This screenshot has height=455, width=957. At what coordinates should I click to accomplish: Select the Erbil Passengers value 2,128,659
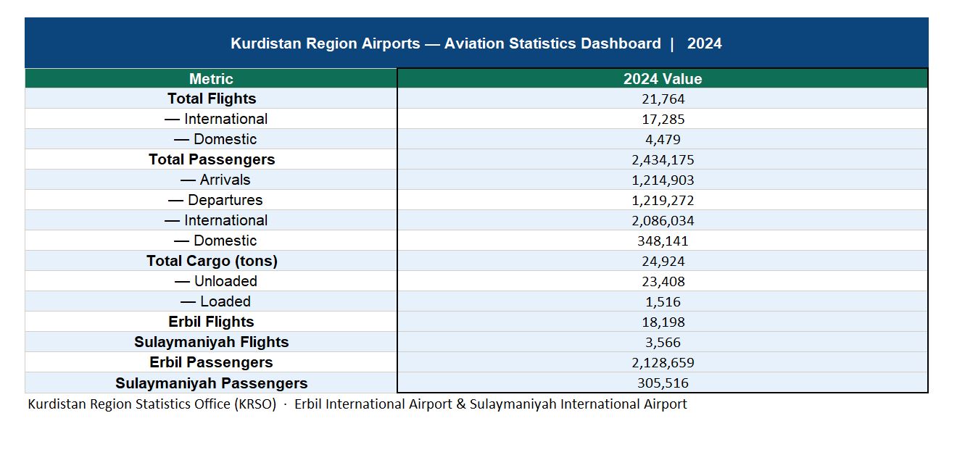click(662, 363)
